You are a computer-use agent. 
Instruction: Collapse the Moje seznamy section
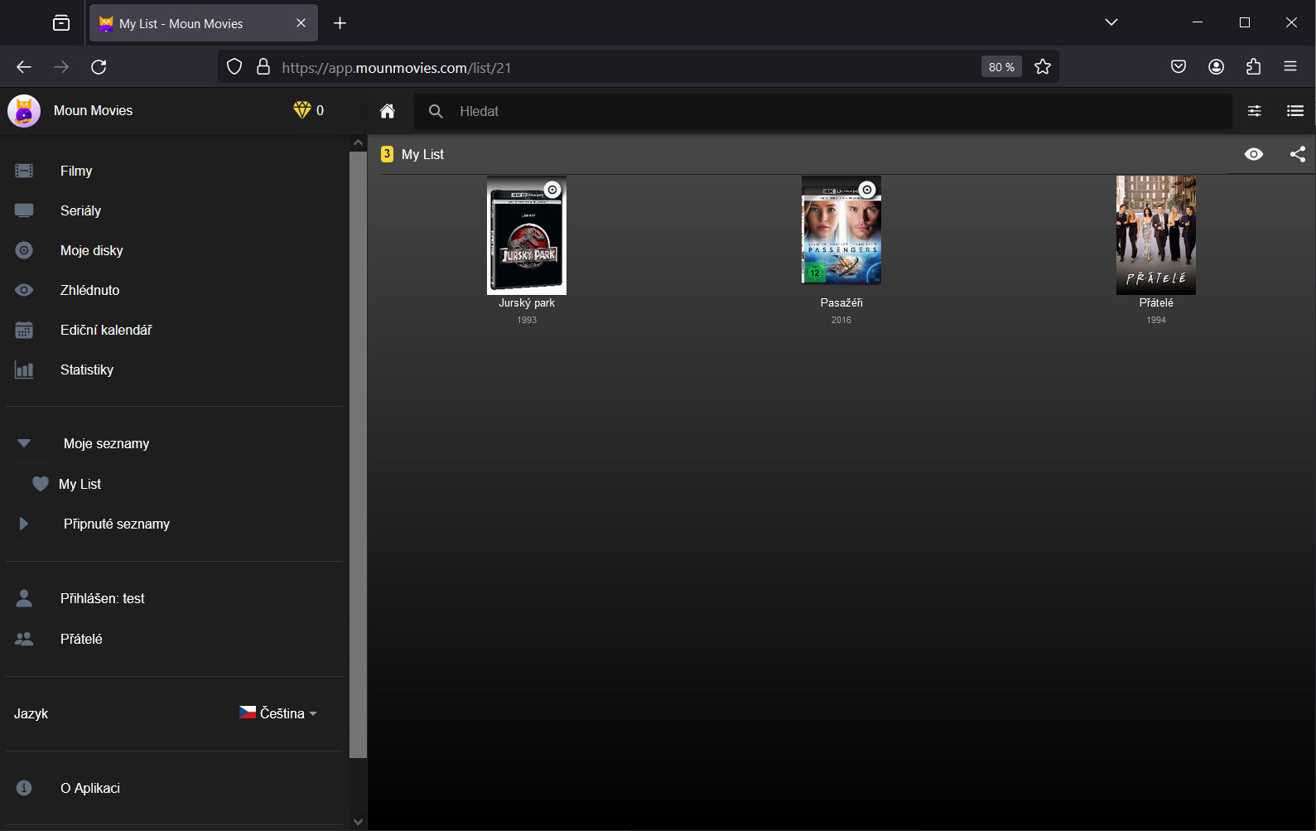point(24,443)
